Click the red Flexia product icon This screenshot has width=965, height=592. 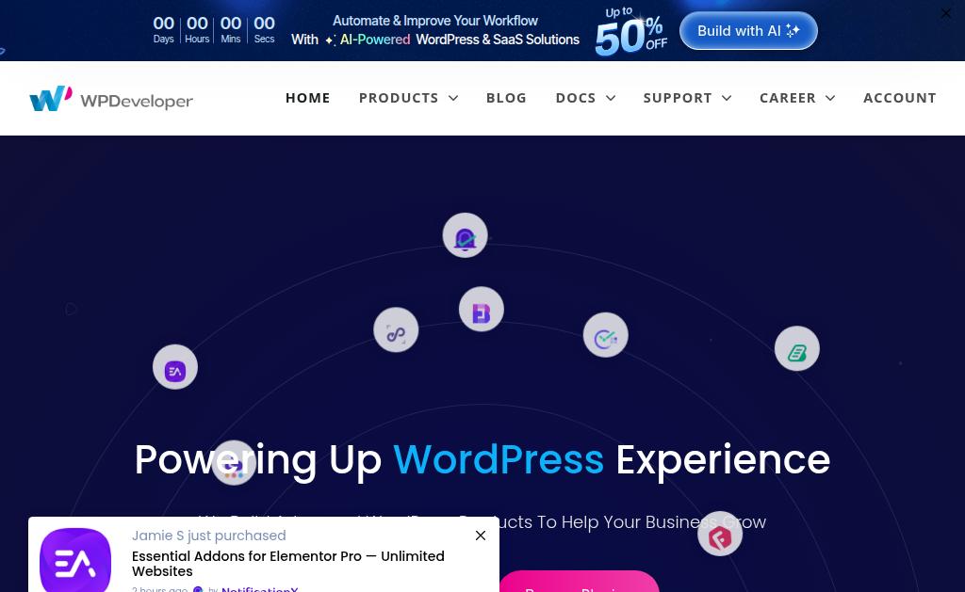(720, 534)
